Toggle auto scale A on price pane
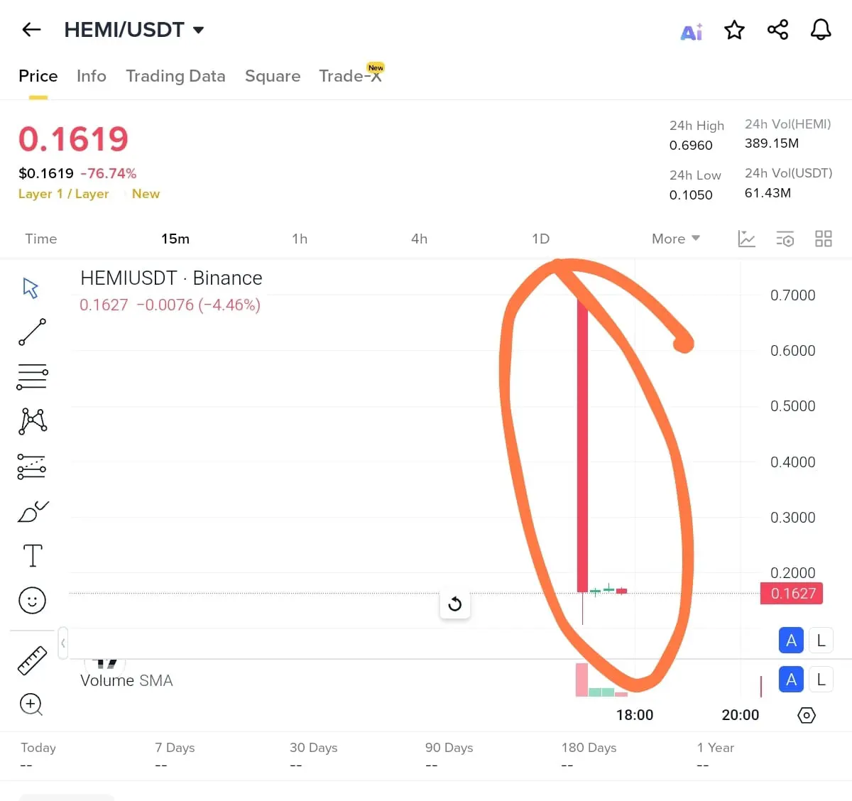This screenshot has width=852, height=801. tap(791, 641)
